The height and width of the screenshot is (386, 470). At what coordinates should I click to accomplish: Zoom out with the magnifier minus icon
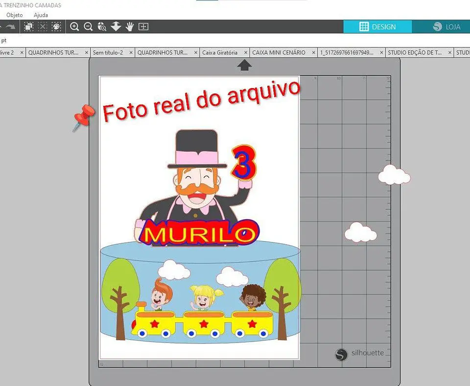pyautogui.click(x=88, y=26)
